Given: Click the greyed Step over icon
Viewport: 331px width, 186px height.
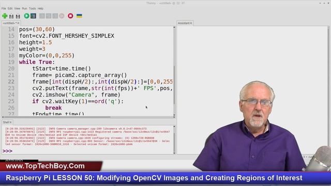Looking at the screenshot, I should (x=42, y=16).
